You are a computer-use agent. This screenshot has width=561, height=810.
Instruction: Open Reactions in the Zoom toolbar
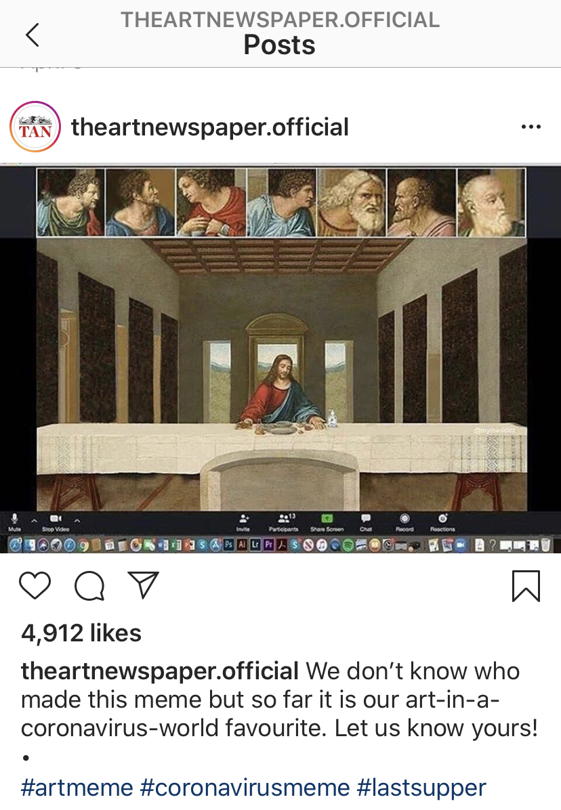442,521
